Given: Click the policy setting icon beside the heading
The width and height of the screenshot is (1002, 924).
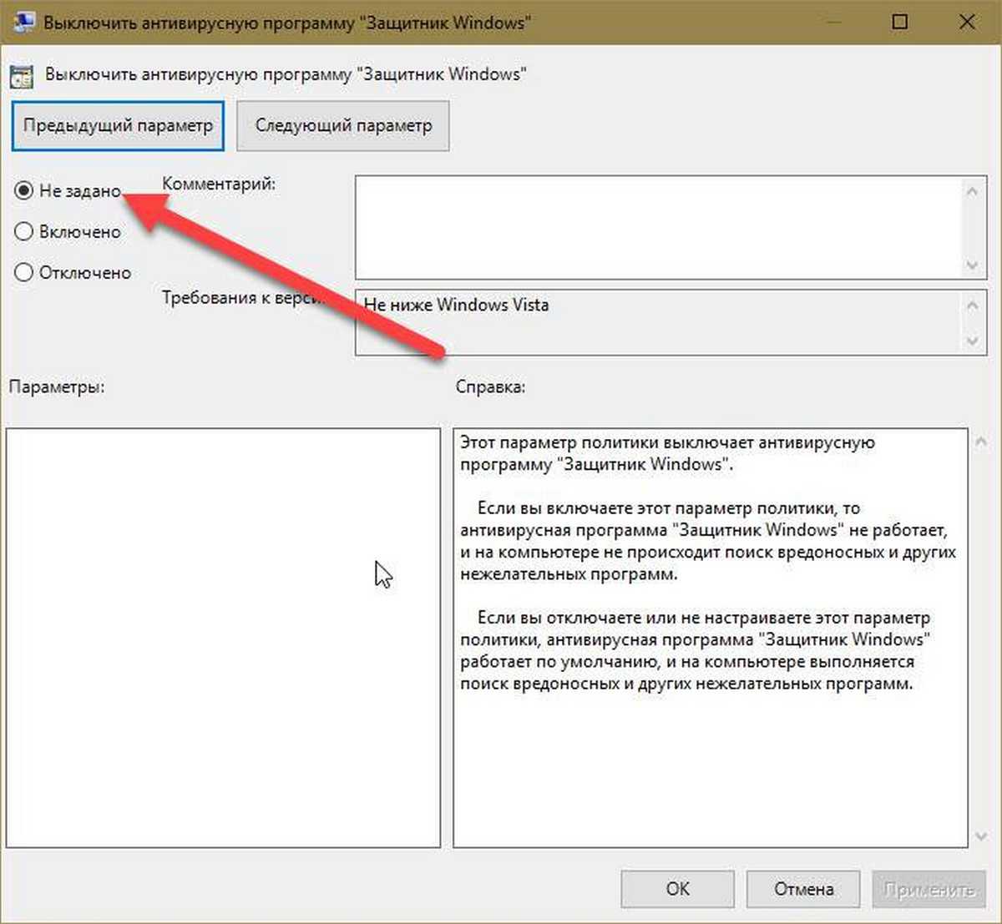Looking at the screenshot, I should tap(21, 76).
